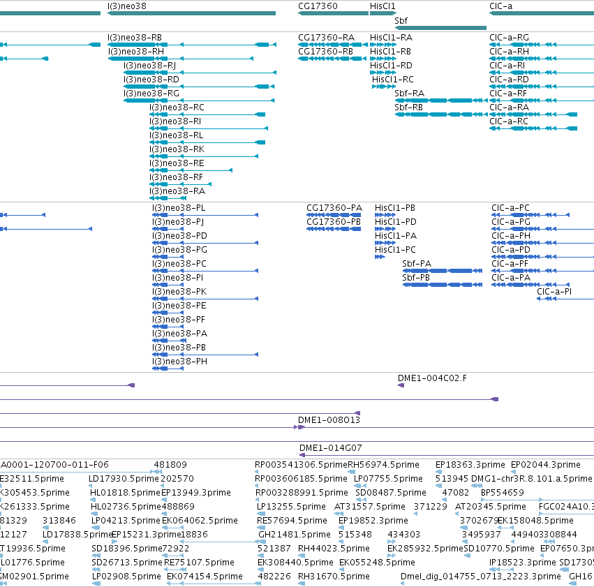Select protein Sbf-PA label
The width and height of the screenshot is (594, 587).
click(417, 264)
